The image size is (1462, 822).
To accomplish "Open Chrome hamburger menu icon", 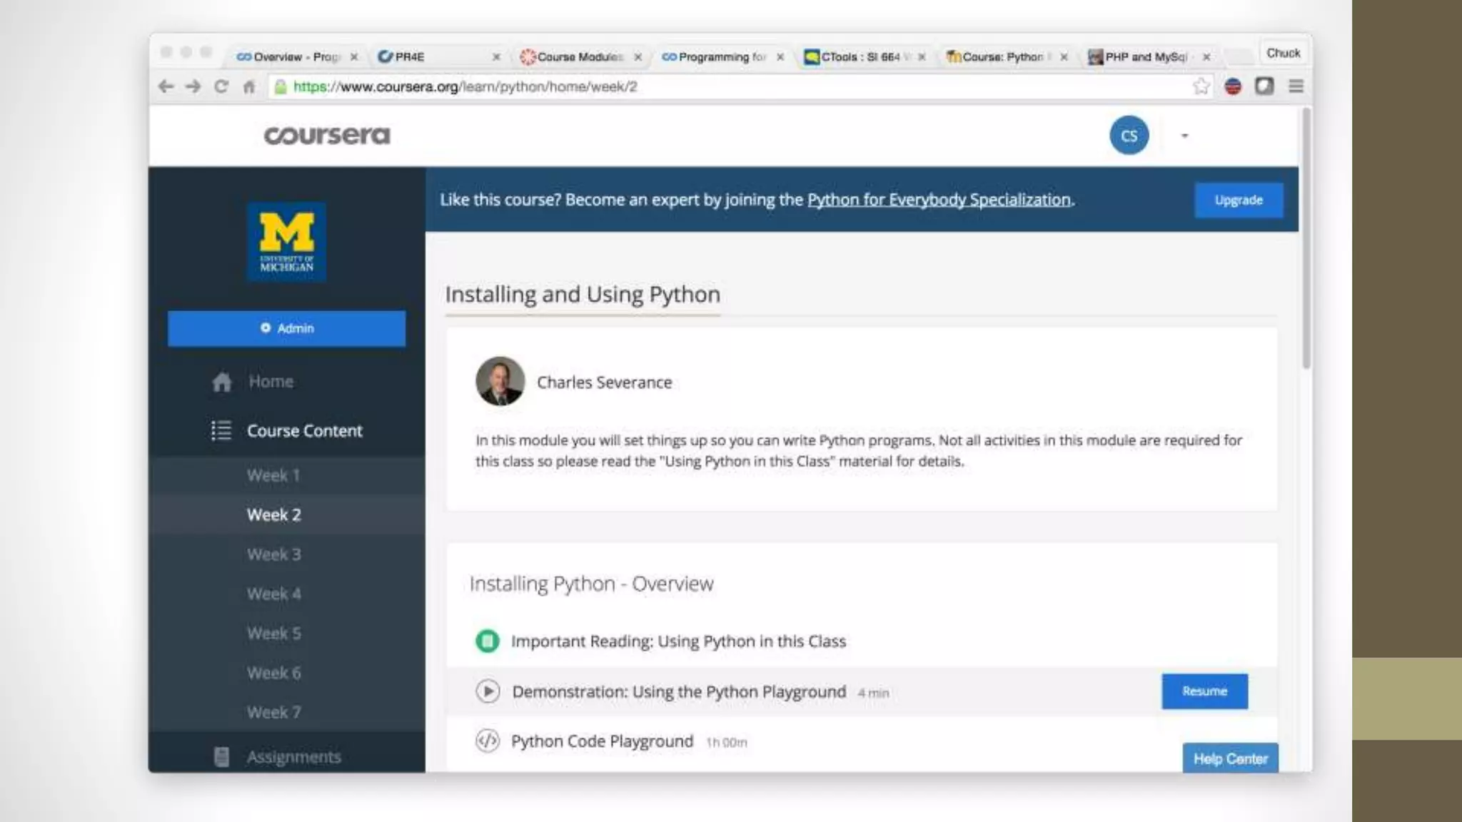I will pyautogui.click(x=1296, y=86).
